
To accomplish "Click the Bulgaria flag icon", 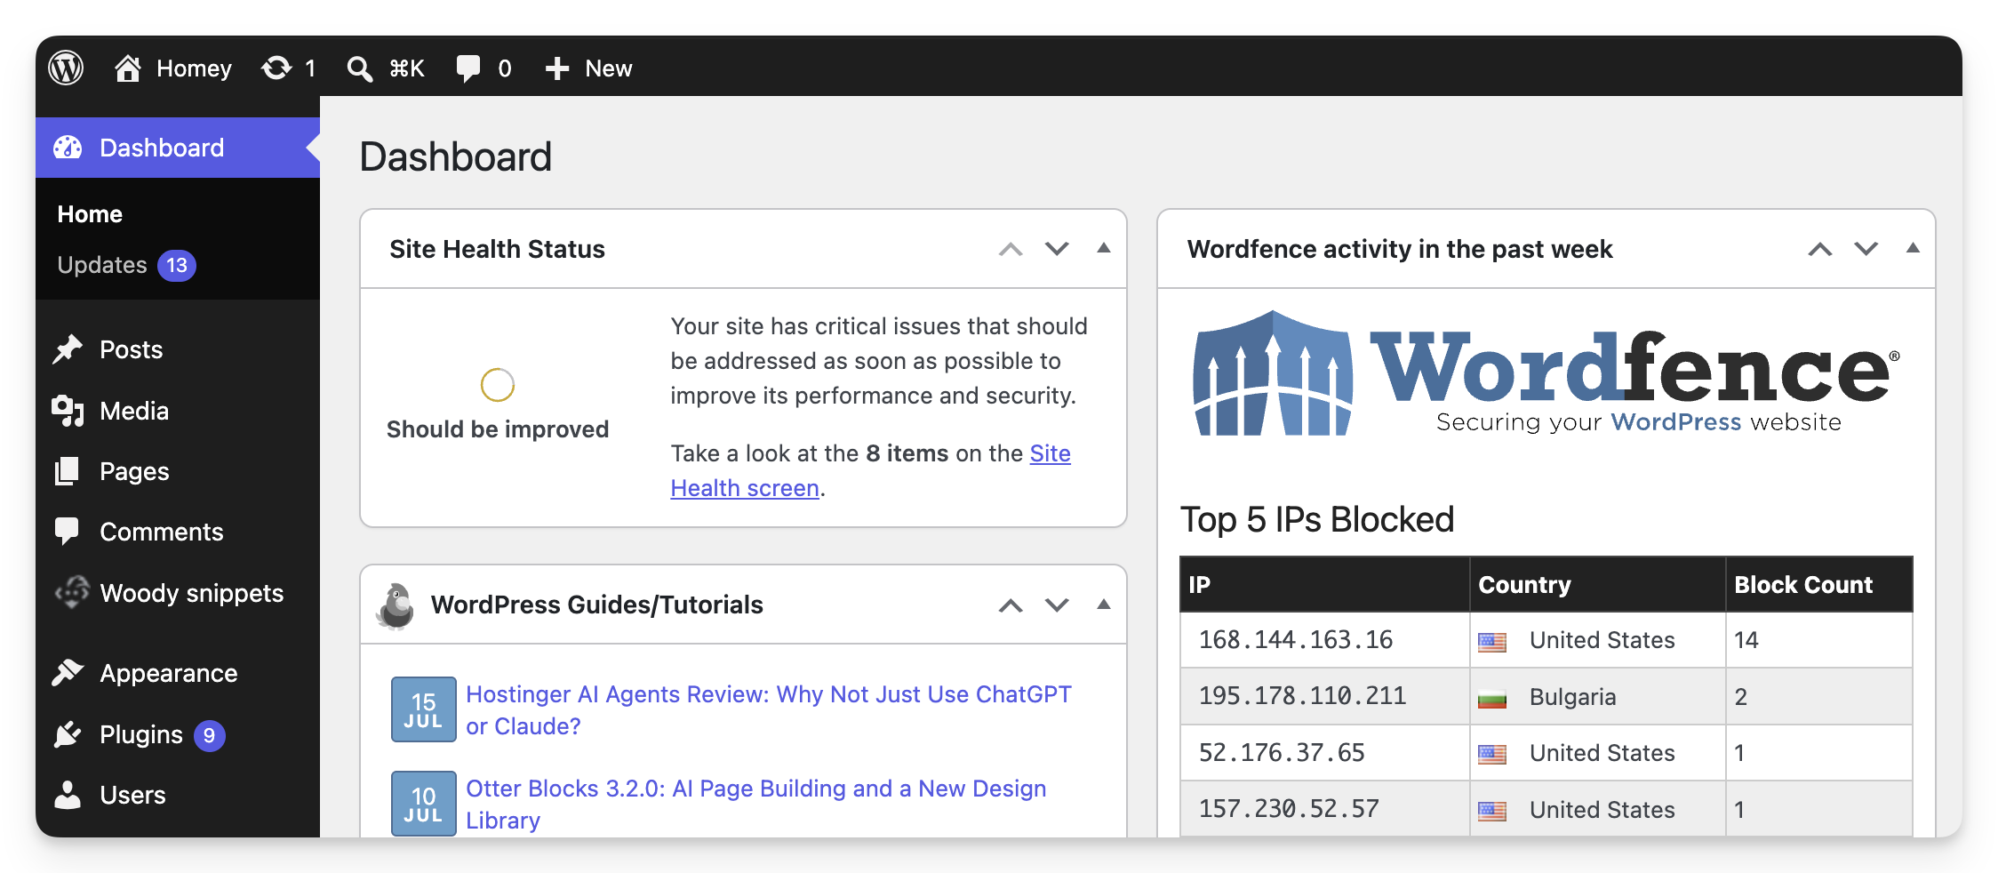I will click(1492, 698).
